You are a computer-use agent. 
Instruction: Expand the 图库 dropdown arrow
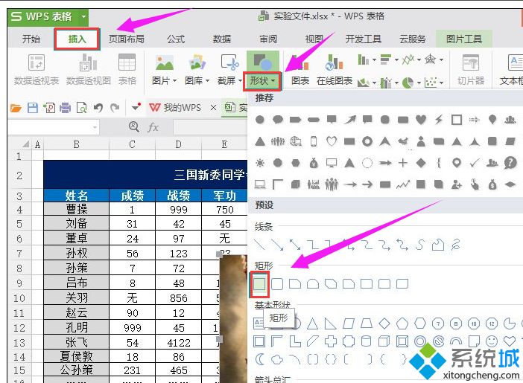click(x=207, y=81)
